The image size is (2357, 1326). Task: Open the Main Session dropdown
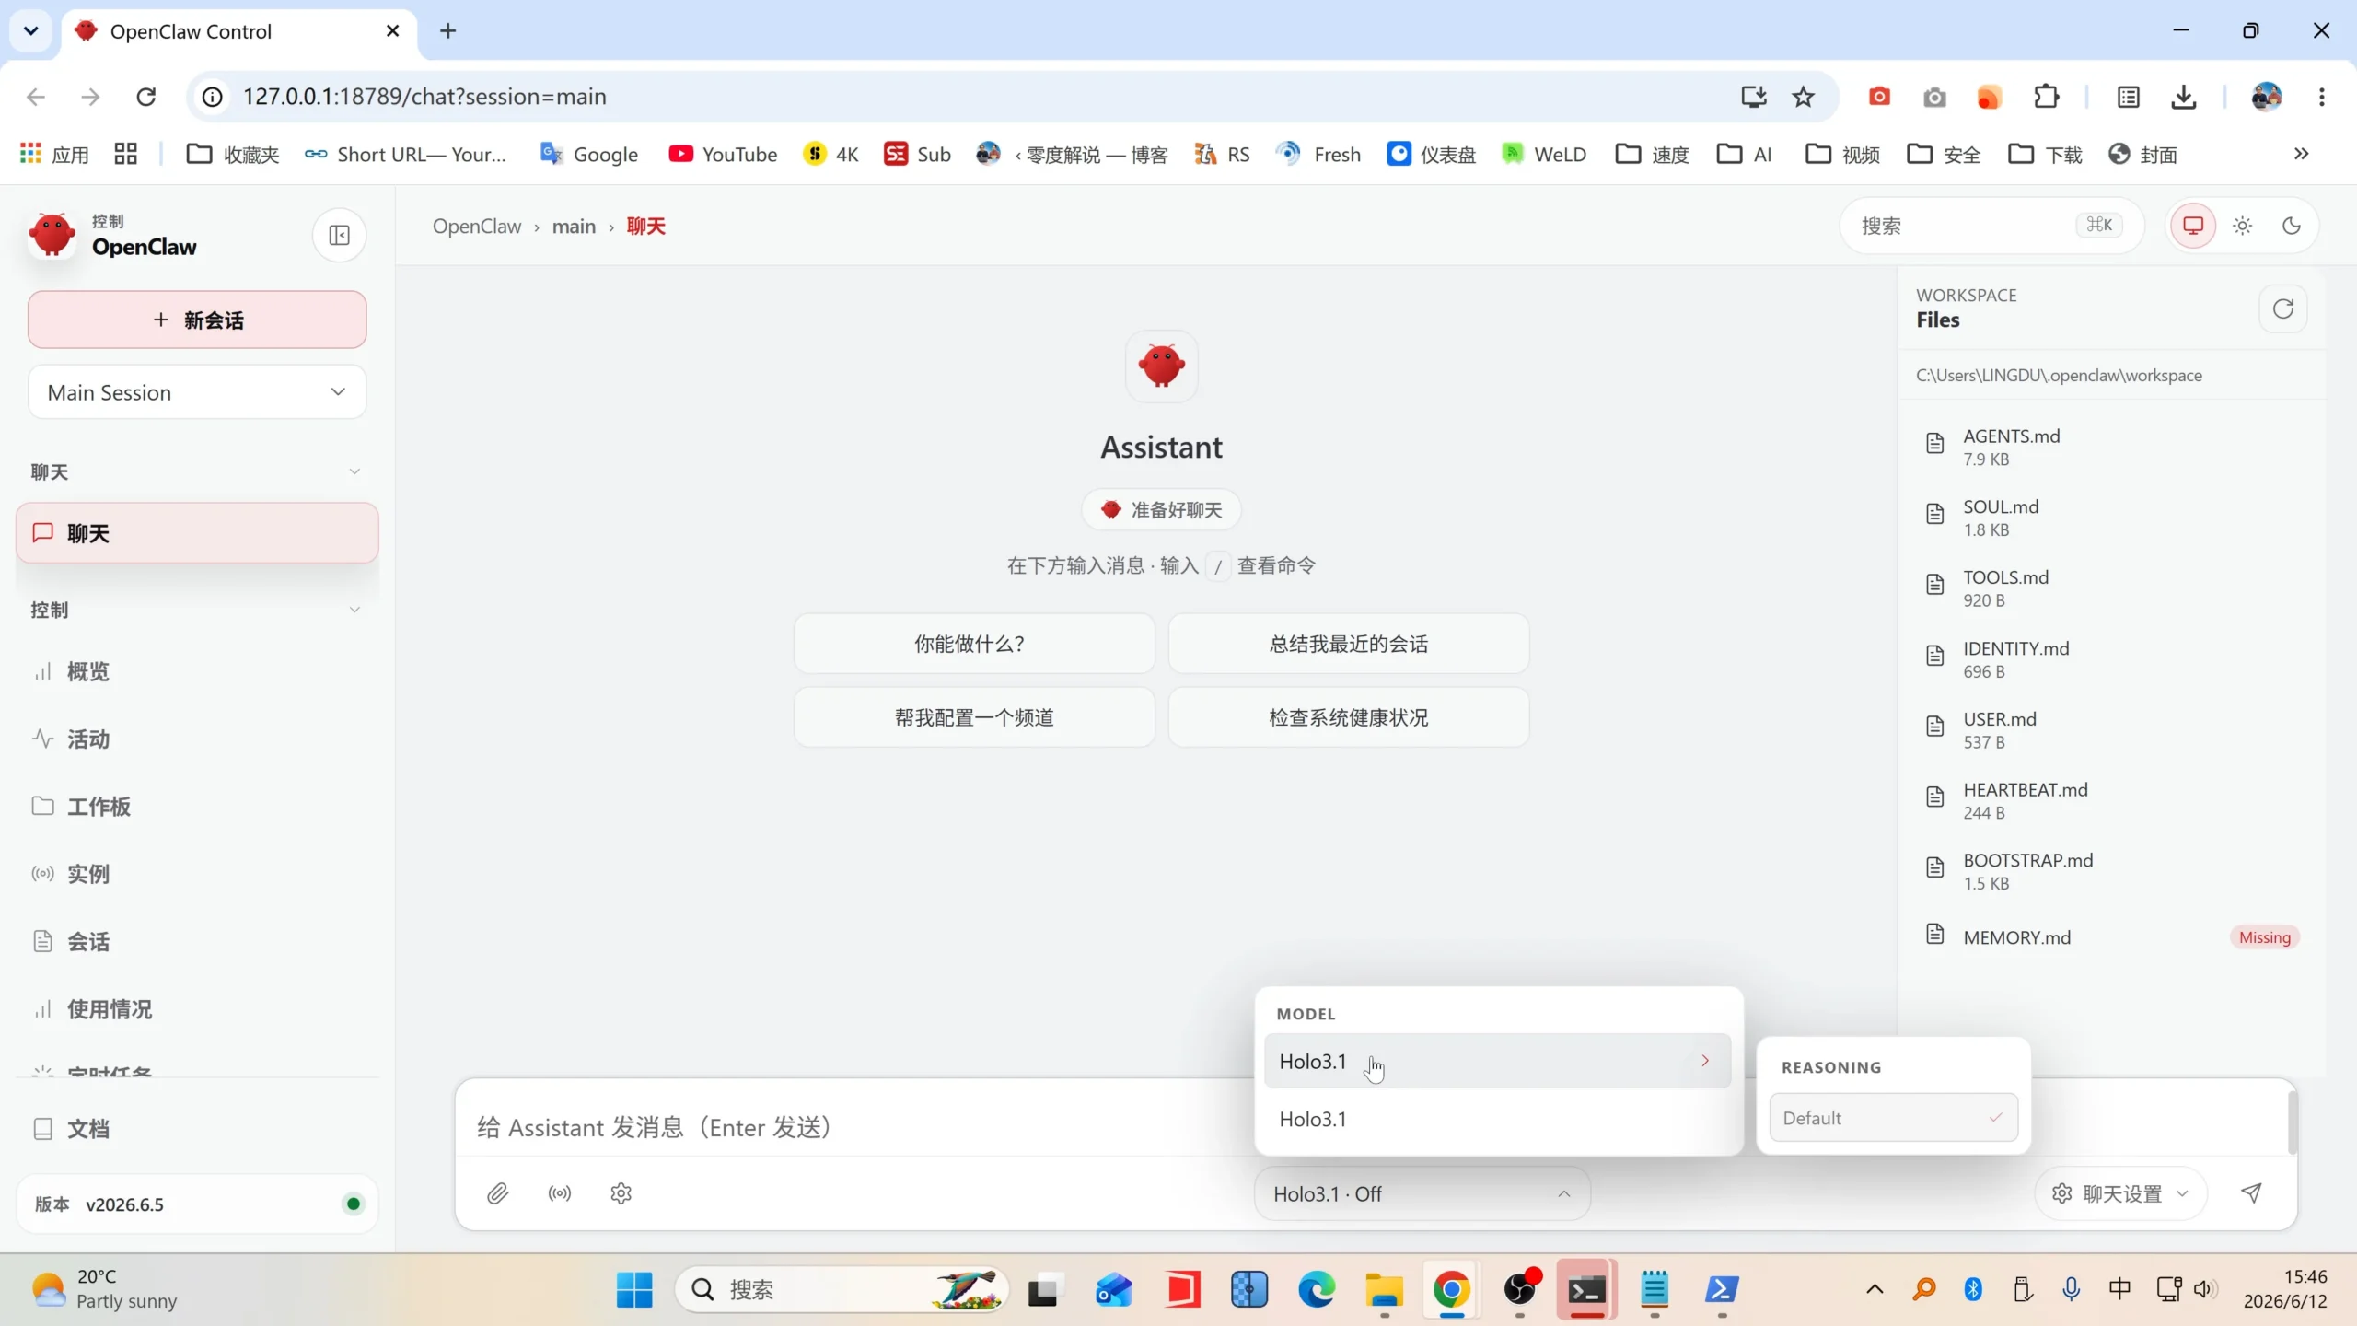point(197,391)
